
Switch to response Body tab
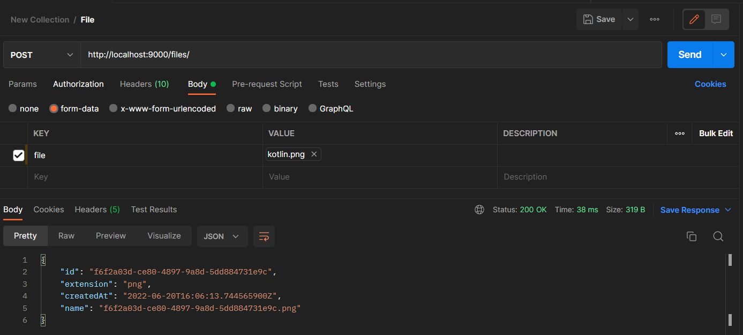click(13, 210)
